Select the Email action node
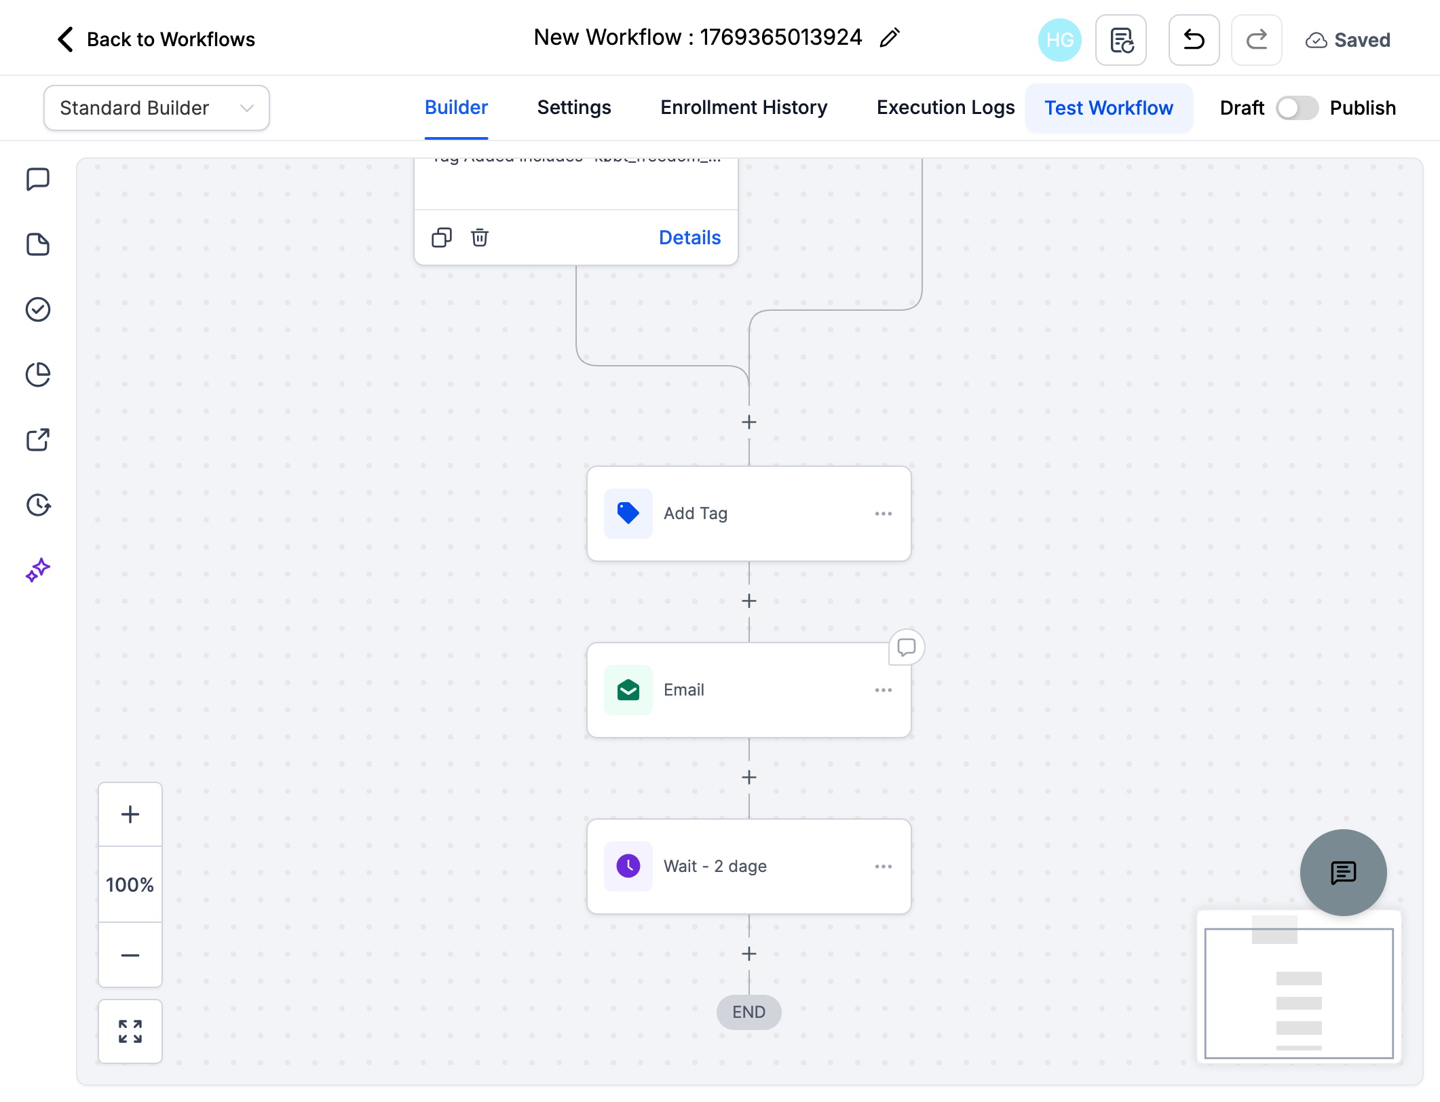1440x1102 pixels. (x=749, y=690)
